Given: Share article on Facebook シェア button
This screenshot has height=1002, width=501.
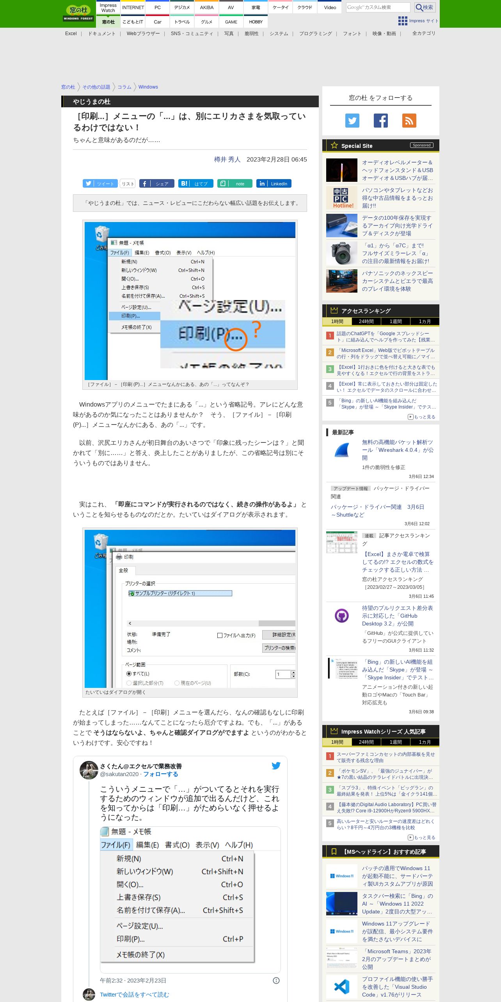Looking at the screenshot, I should coord(157,183).
